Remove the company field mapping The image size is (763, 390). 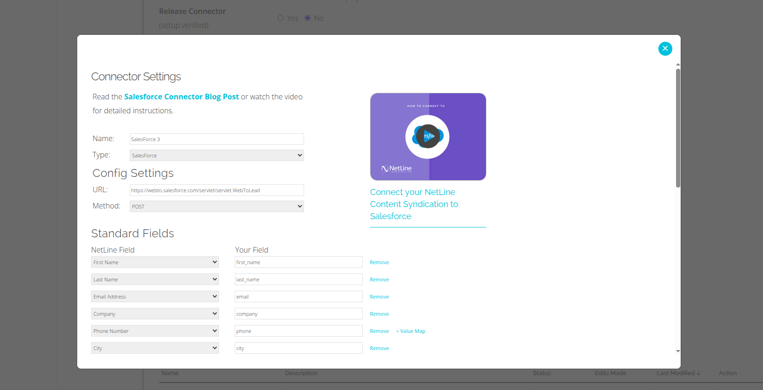pos(379,314)
